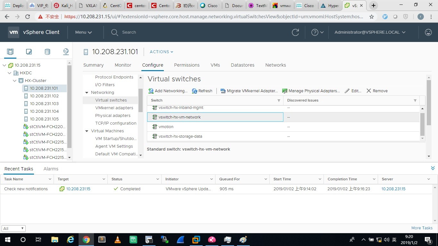Collapse the HX-Cluster node
Viewport: 438px width, 246px height.
14,80
